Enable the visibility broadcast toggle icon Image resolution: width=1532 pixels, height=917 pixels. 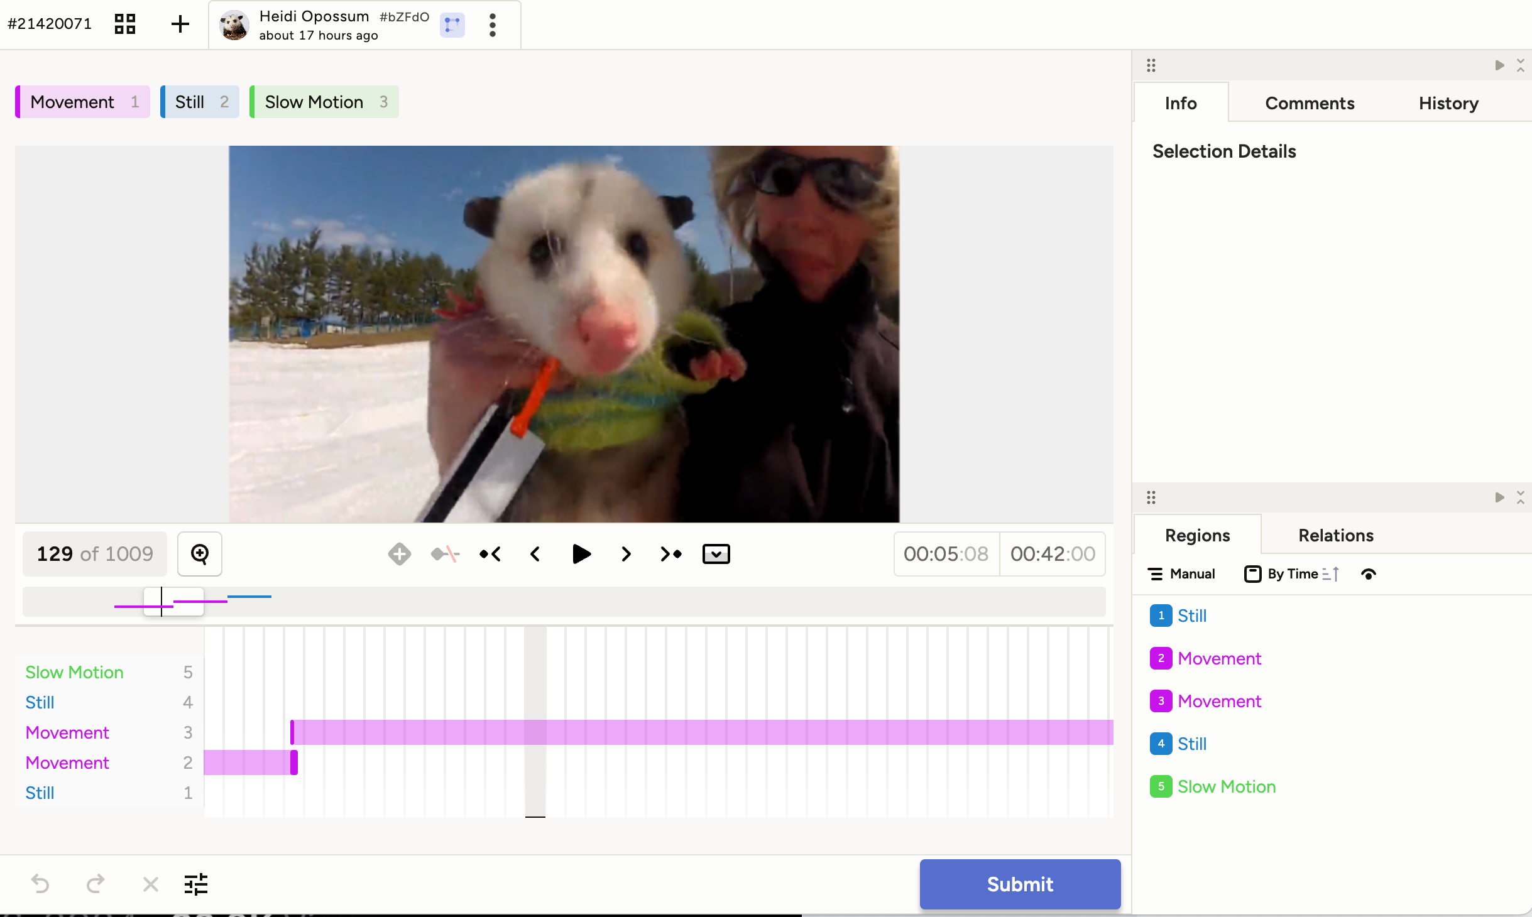pyautogui.click(x=1369, y=573)
